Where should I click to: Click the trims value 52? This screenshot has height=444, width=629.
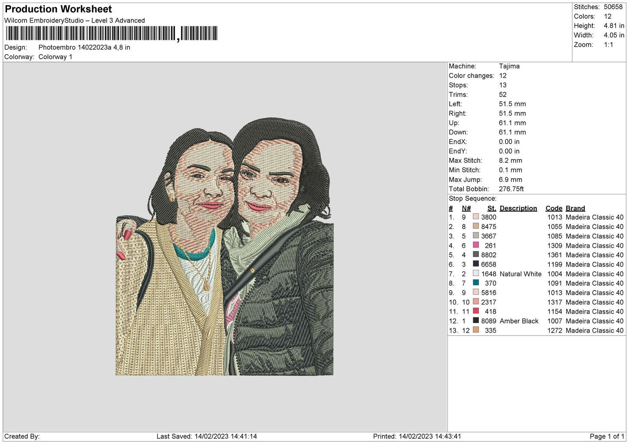[503, 95]
